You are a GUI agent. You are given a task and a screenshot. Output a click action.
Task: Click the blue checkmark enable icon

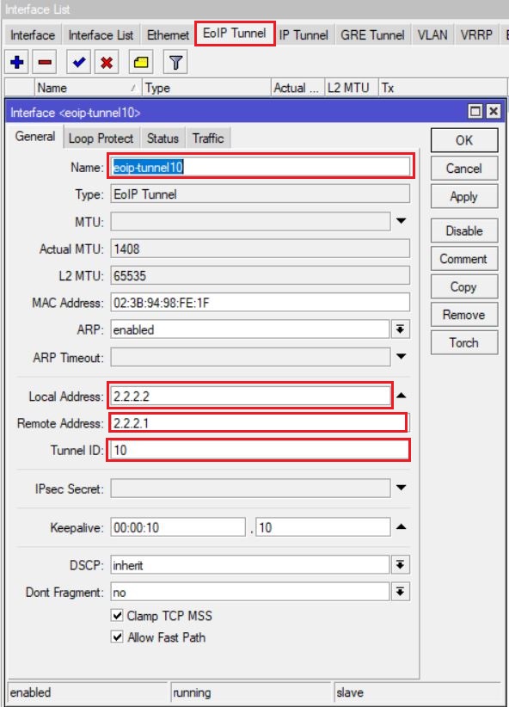79,62
